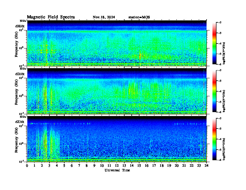Click the dZ/dt spectrogram plot
246x190 pixels.
(x=117, y=139)
